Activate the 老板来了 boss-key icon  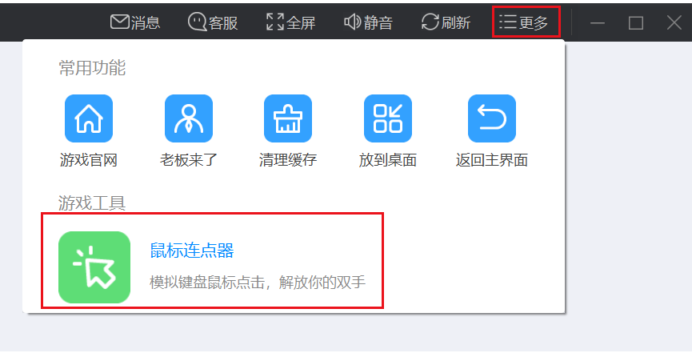188,118
